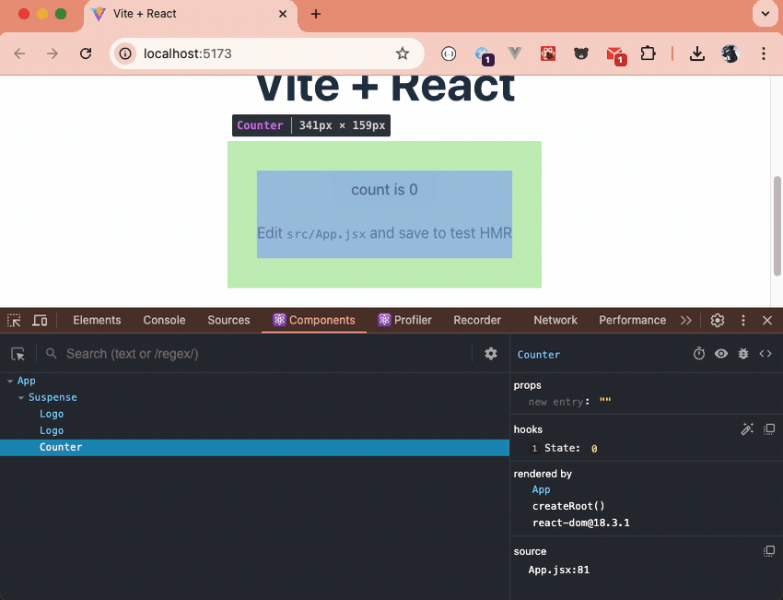Collapse the App tree node
This screenshot has height=600, width=783.
point(10,382)
